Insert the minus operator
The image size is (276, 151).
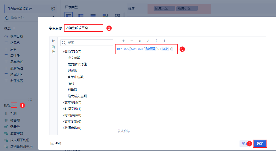[132, 41]
